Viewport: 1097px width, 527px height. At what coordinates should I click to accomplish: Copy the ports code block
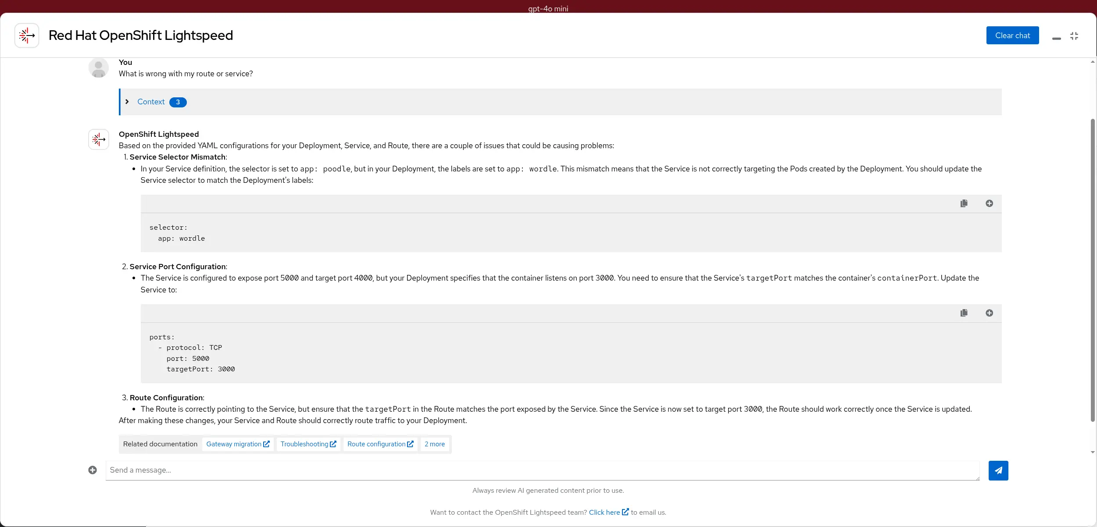pyautogui.click(x=964, y=313)
